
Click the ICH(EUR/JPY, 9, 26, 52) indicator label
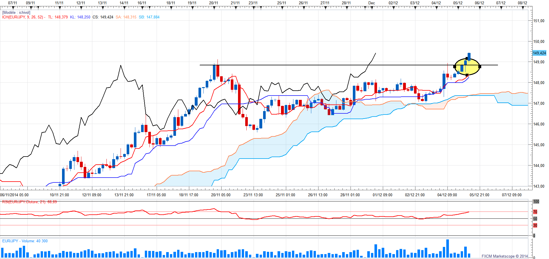[x=23, y=17]
